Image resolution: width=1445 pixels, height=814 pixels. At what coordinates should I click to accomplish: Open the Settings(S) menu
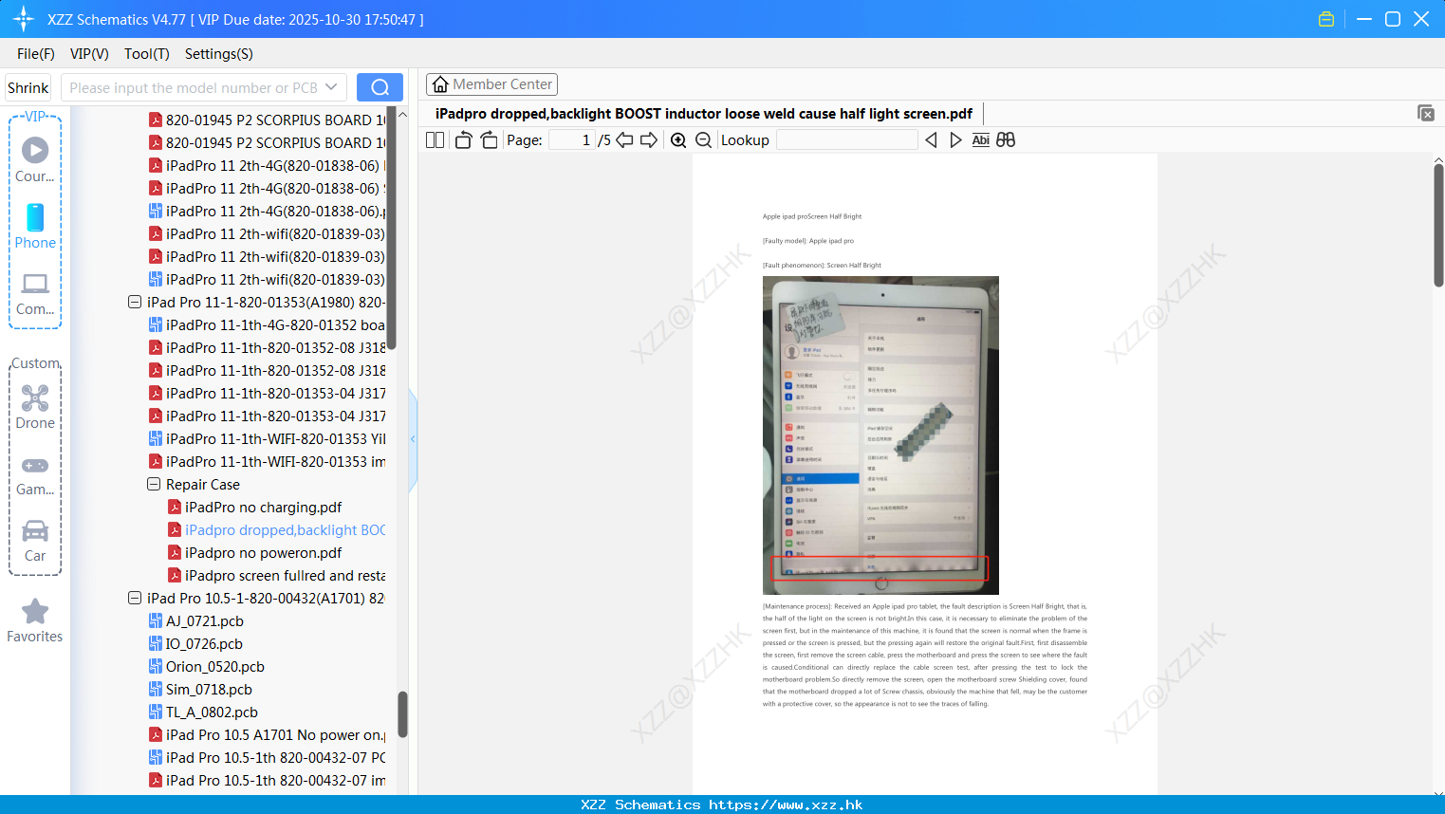[x=219, y=54]
